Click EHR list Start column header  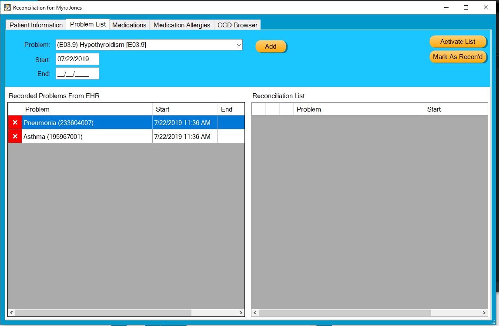185,109
